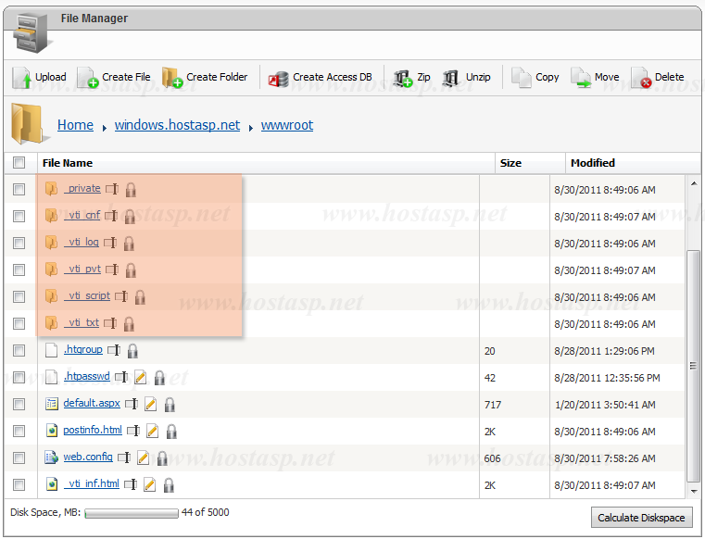Image resolution: width=705 pixels, height=539 pixels.
Task: Click the Create File icon
Action: point(88,78)
